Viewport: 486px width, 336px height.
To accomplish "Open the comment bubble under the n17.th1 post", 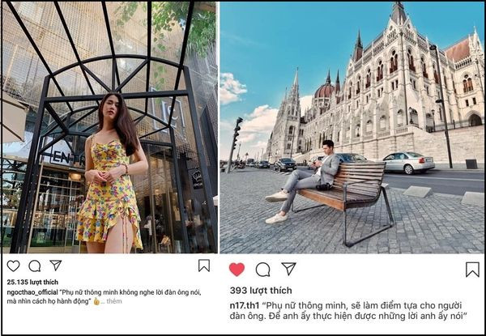I will click(262, 270).
